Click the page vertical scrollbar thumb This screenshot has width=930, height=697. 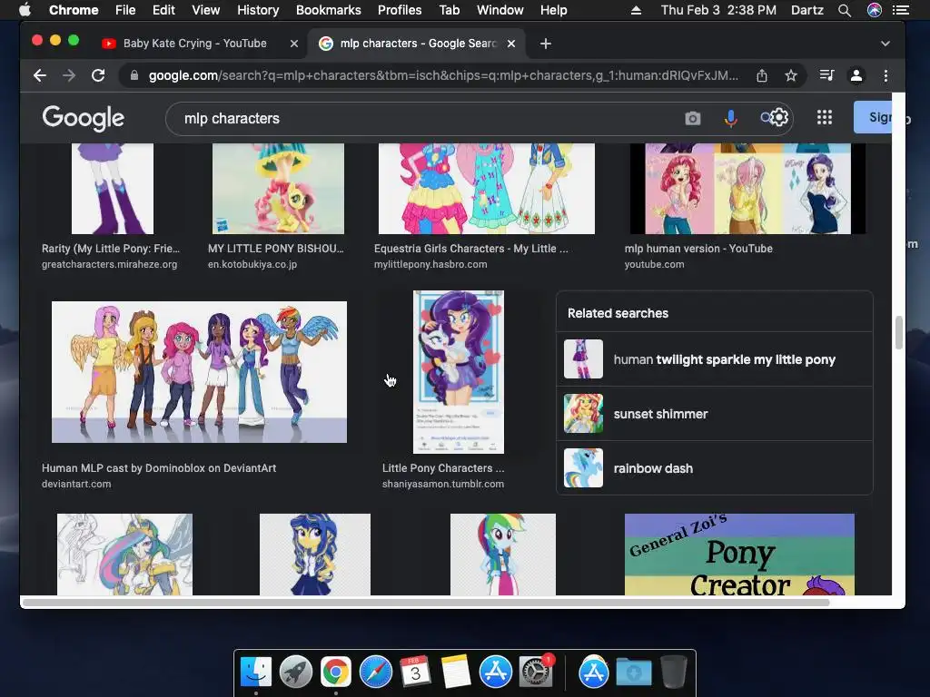click(x=898, y=332)
